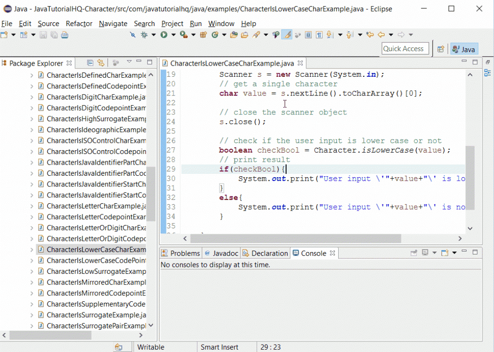Viewport: 494px width, 352px height.
Task: Click Collapse All in Package Explorer
Action: pyautogui.click(x=90, y=63)
